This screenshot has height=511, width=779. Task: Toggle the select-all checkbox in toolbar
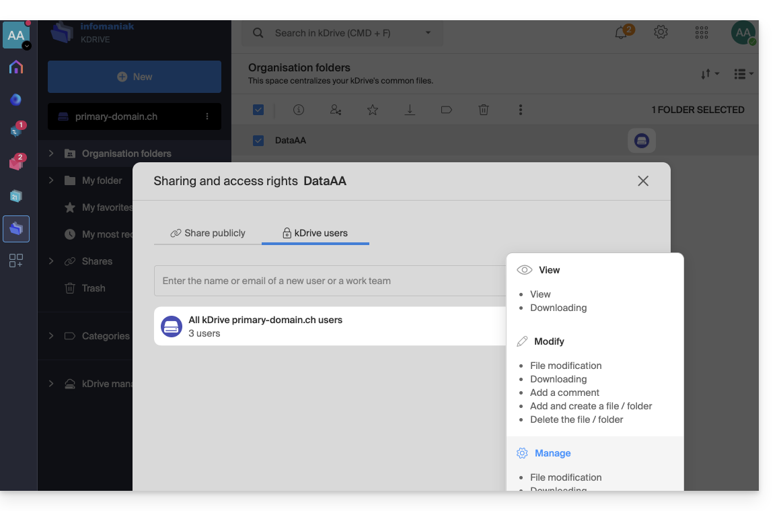[258, 110]
